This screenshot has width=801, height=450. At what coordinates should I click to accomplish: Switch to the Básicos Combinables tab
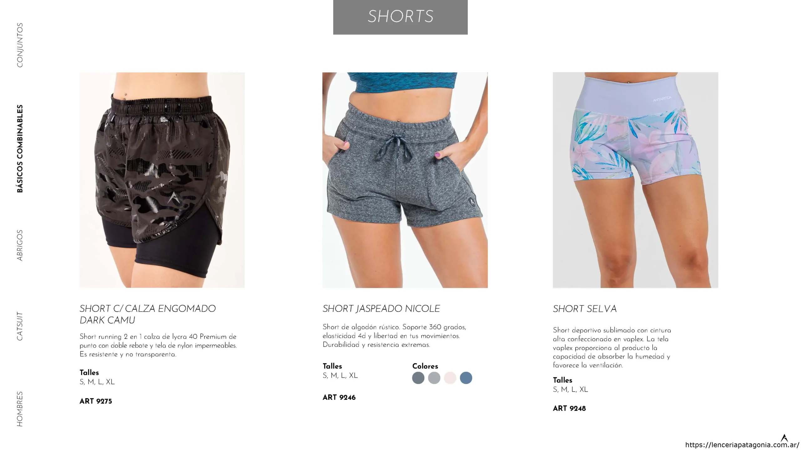20,148
